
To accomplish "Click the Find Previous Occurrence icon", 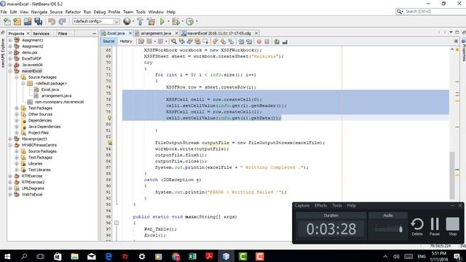I will click(181, 41).
